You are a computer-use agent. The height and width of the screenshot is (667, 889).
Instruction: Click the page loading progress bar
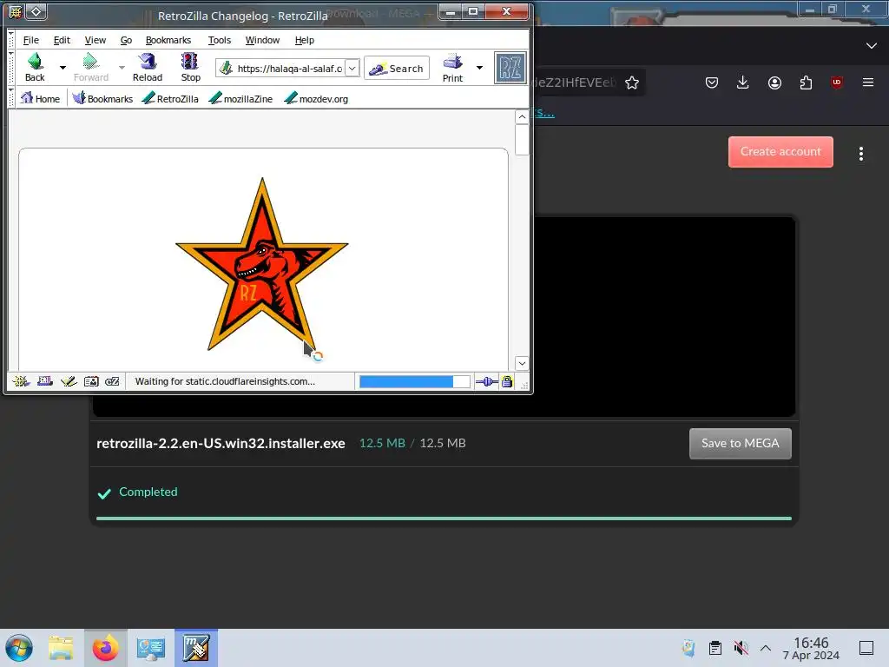414,382
